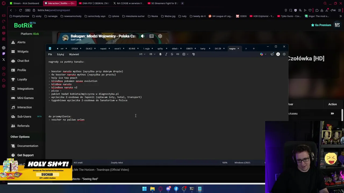
Task: Add a new Notepad tab
Action: click(x=254, y=49)
